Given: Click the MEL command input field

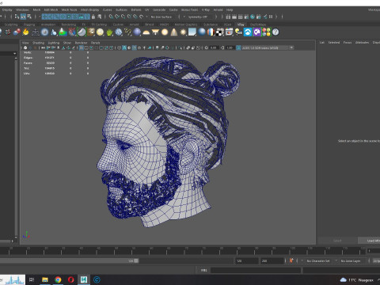Looking at the screenshot, I should [x=256, y=270].
